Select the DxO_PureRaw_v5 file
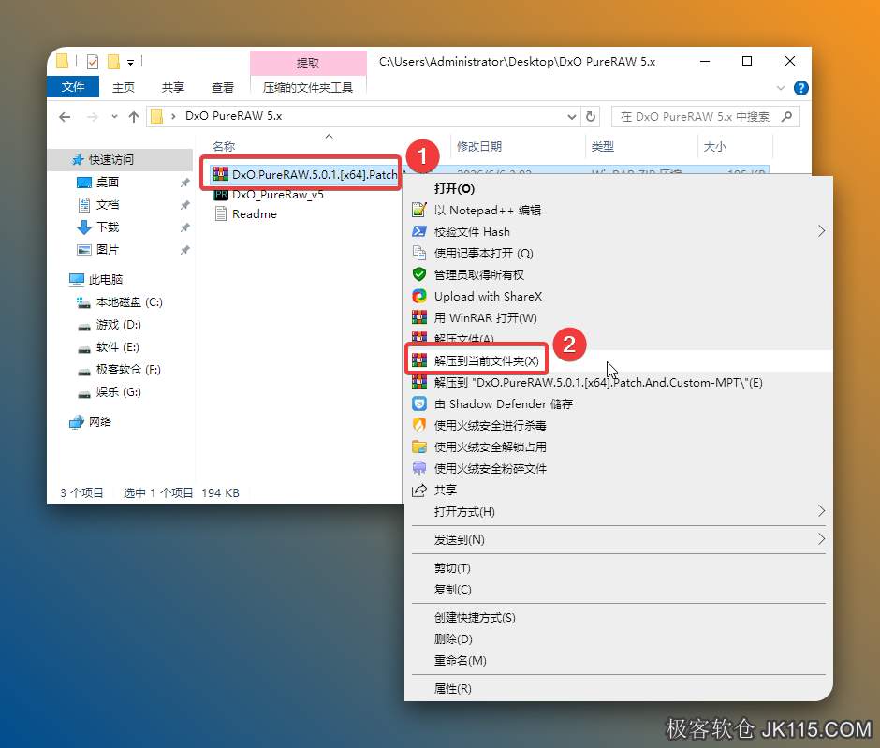 (x=269, y=194)
